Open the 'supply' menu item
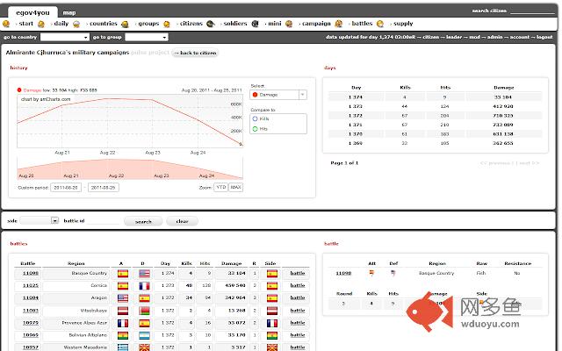Viewport: 562px width, 351px height. 403,24
